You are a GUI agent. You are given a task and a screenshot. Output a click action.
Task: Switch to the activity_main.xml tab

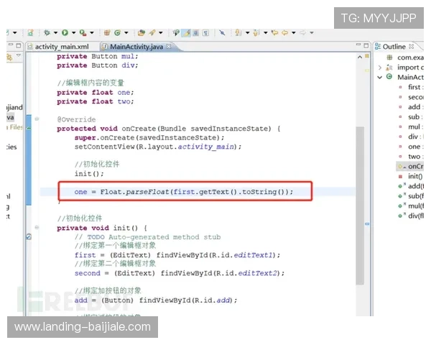(60, 47)
